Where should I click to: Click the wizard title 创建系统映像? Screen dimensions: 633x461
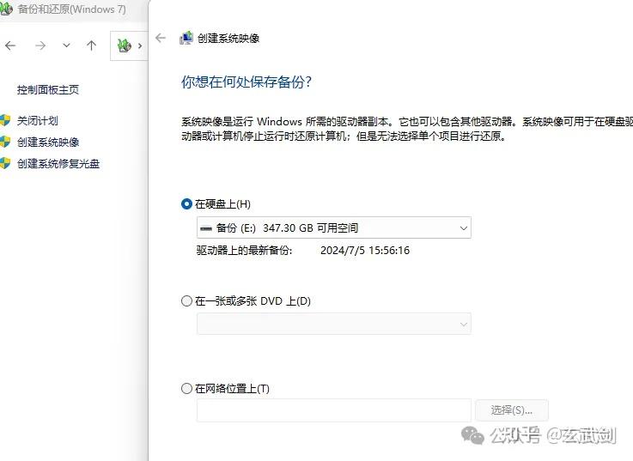click(228, 39)
